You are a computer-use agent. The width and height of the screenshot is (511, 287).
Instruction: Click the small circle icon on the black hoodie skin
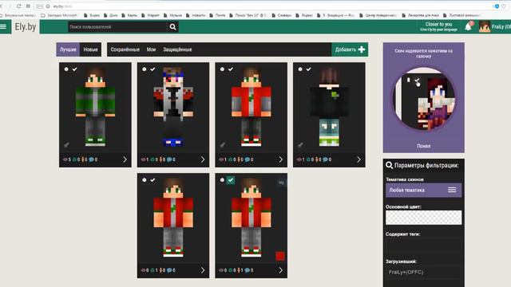point(300,69)
